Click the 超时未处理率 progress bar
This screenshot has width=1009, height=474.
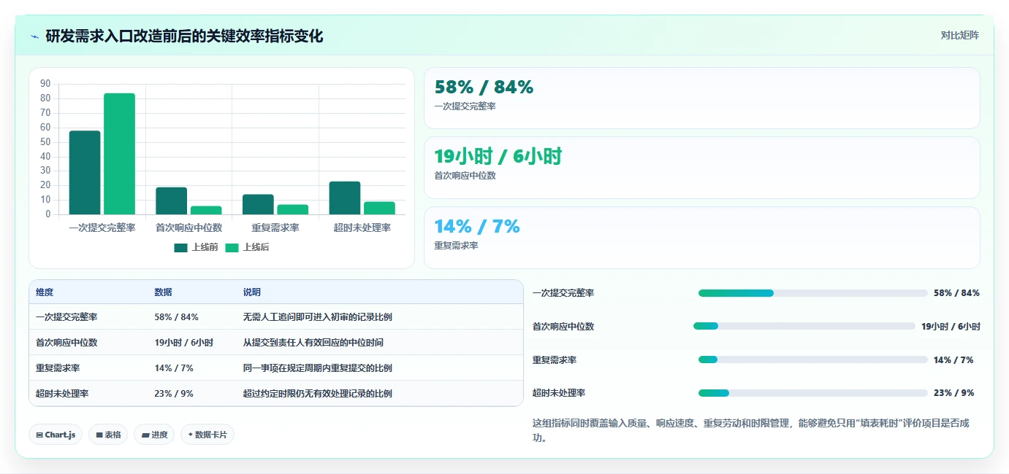point(813,393)
